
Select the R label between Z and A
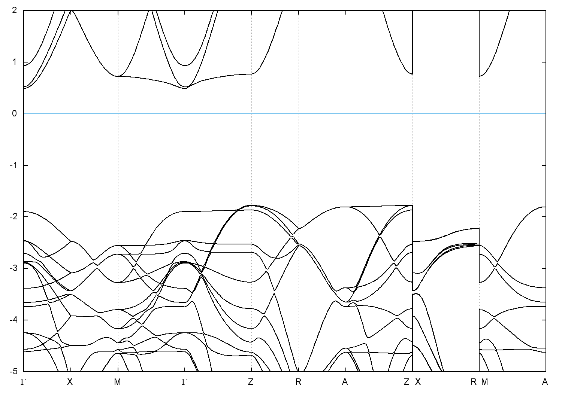pos(298,382)
